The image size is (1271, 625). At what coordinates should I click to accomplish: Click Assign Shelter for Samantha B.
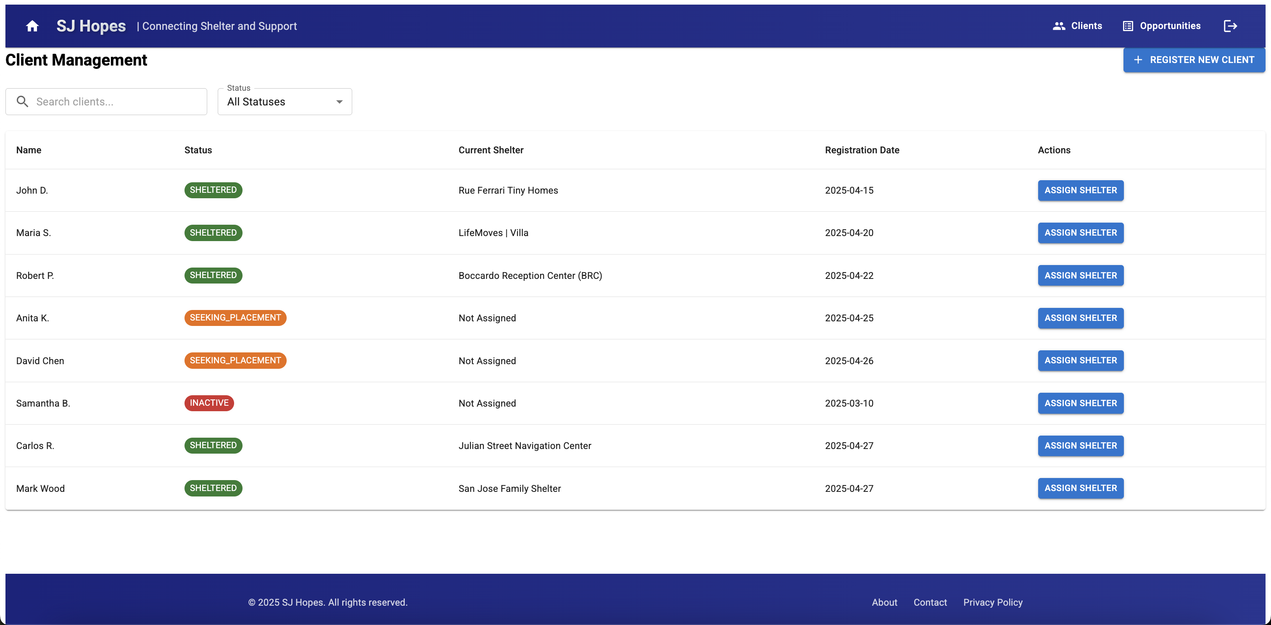pyautogui.click(x=1080, y=403)
